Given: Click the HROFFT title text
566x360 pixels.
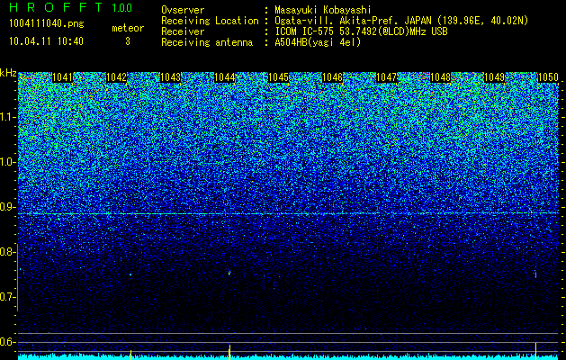Looking at the screenshot, I should [56, 7].
